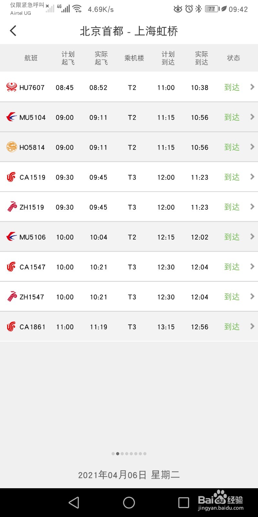Tap the back arrow in the header
The width and height of the screenshot is (258, 517).
pyautogui.click(x=13, y=31)
